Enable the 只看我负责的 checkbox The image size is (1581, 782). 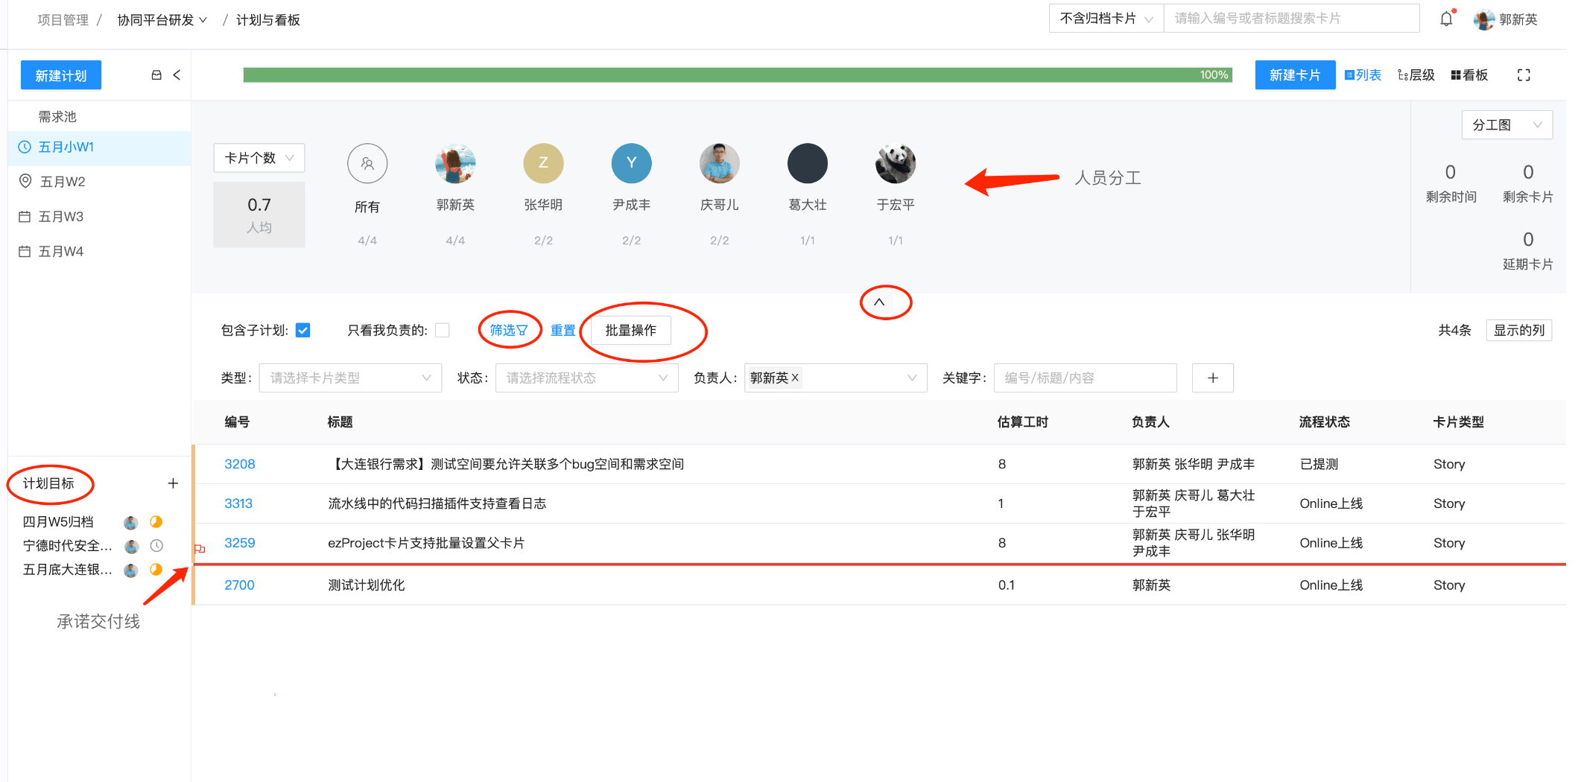442,330
